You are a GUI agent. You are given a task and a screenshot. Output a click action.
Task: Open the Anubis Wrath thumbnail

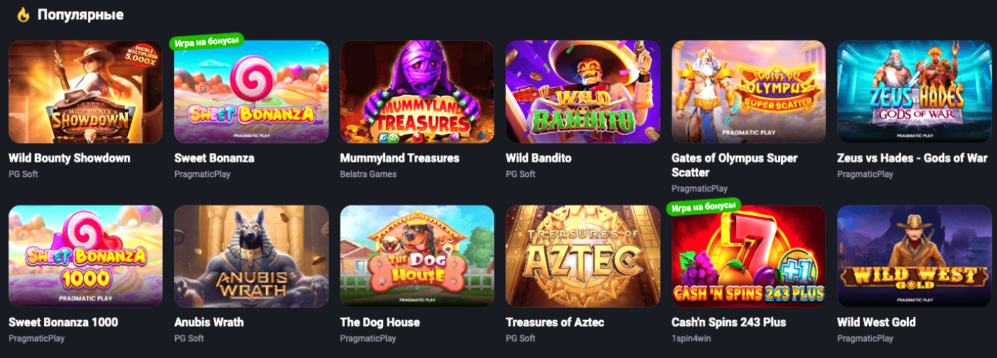(x=252, y=257)
